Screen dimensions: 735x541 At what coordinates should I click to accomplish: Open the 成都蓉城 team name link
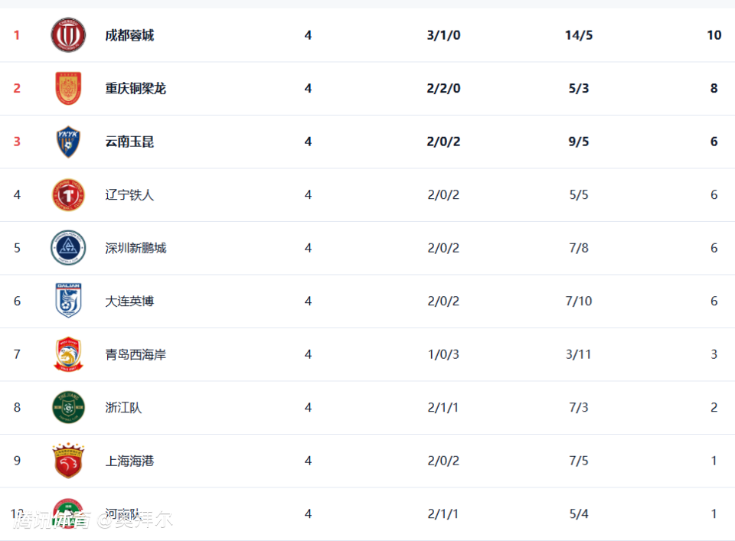pyautogui.click(x=129, y=35)
